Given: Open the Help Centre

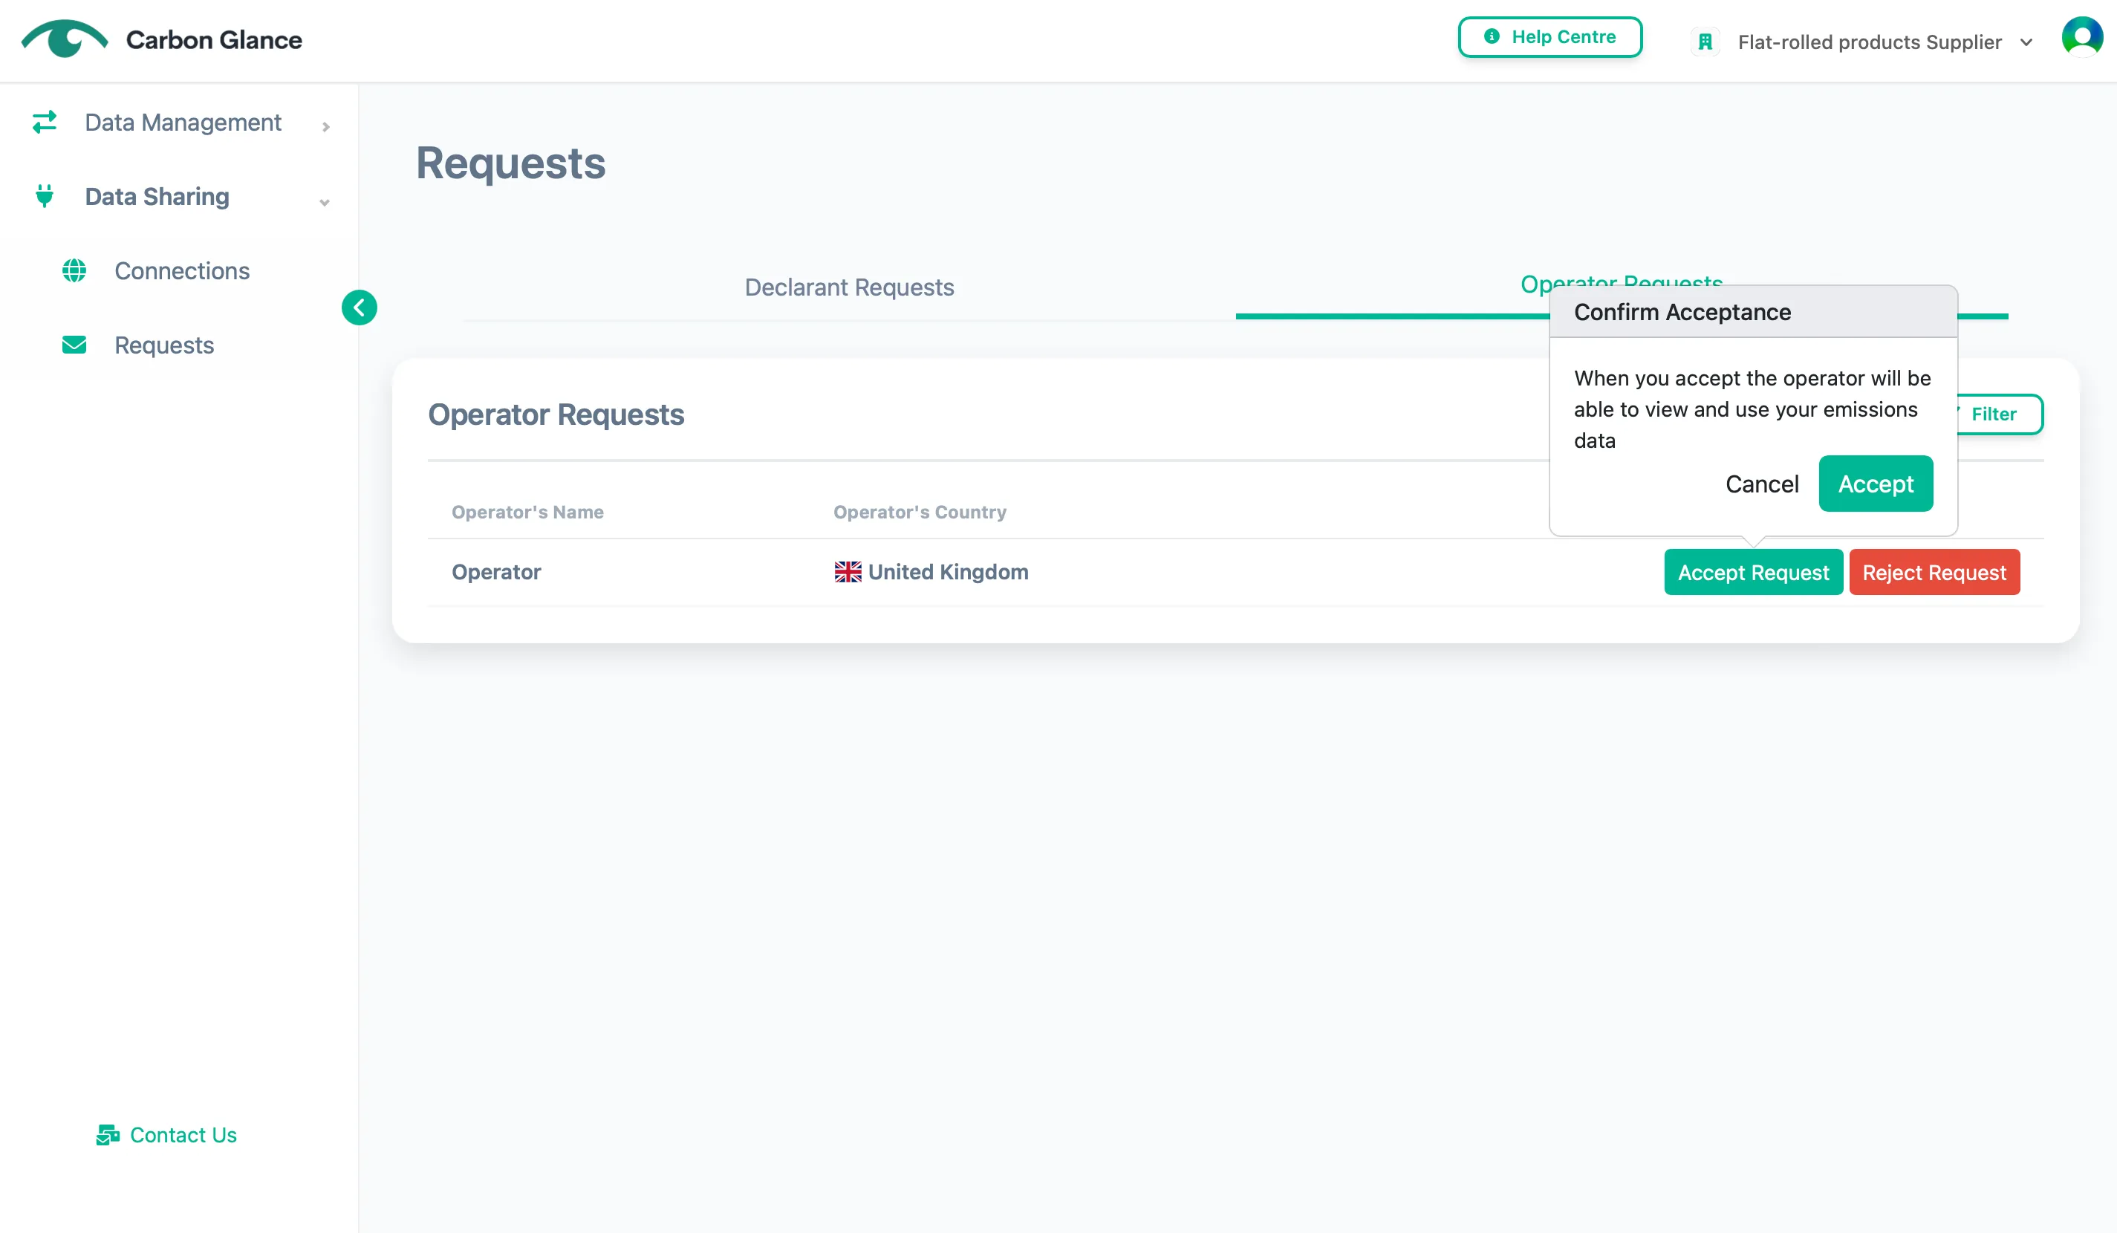Looking at the screenshot, I should click(1550, 37).
